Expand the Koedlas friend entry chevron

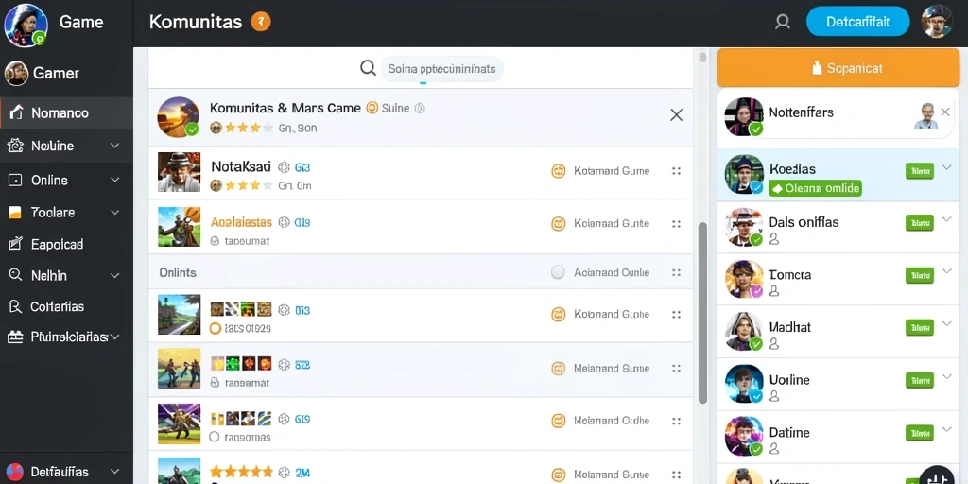pyautogui.click(x=947, y=167)
